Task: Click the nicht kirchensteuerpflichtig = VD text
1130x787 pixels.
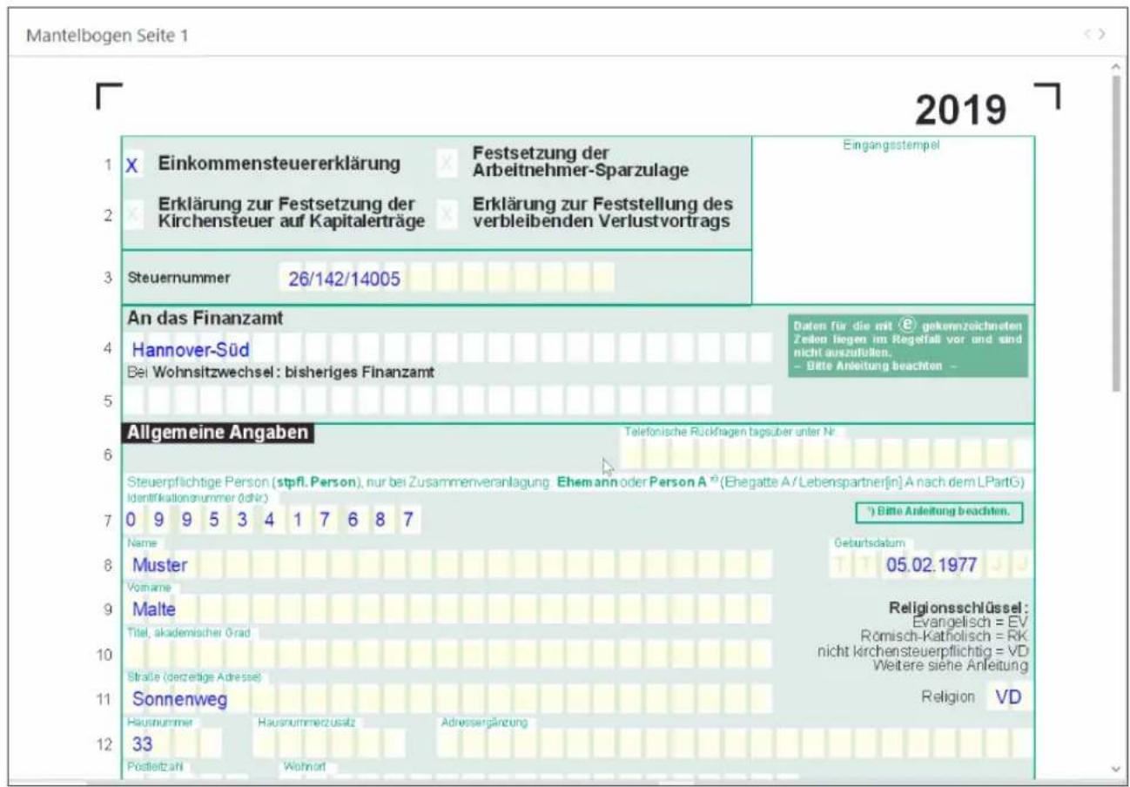Action: pyautogui.click(x=923, y=650)
